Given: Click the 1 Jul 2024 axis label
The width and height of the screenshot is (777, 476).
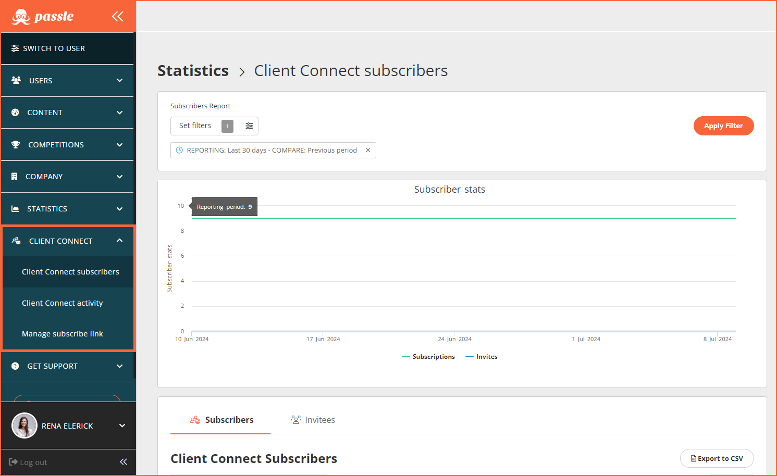Looking at the screenshot, I should tap(586, 339).
